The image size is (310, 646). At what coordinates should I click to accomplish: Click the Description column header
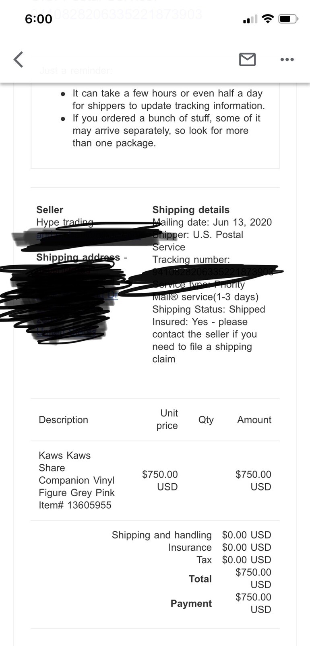click(x=63, y=419)
